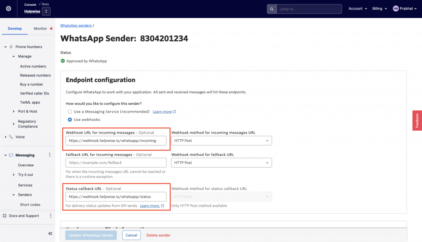Open Verified caller IDs in sidebar

point(35,93)
